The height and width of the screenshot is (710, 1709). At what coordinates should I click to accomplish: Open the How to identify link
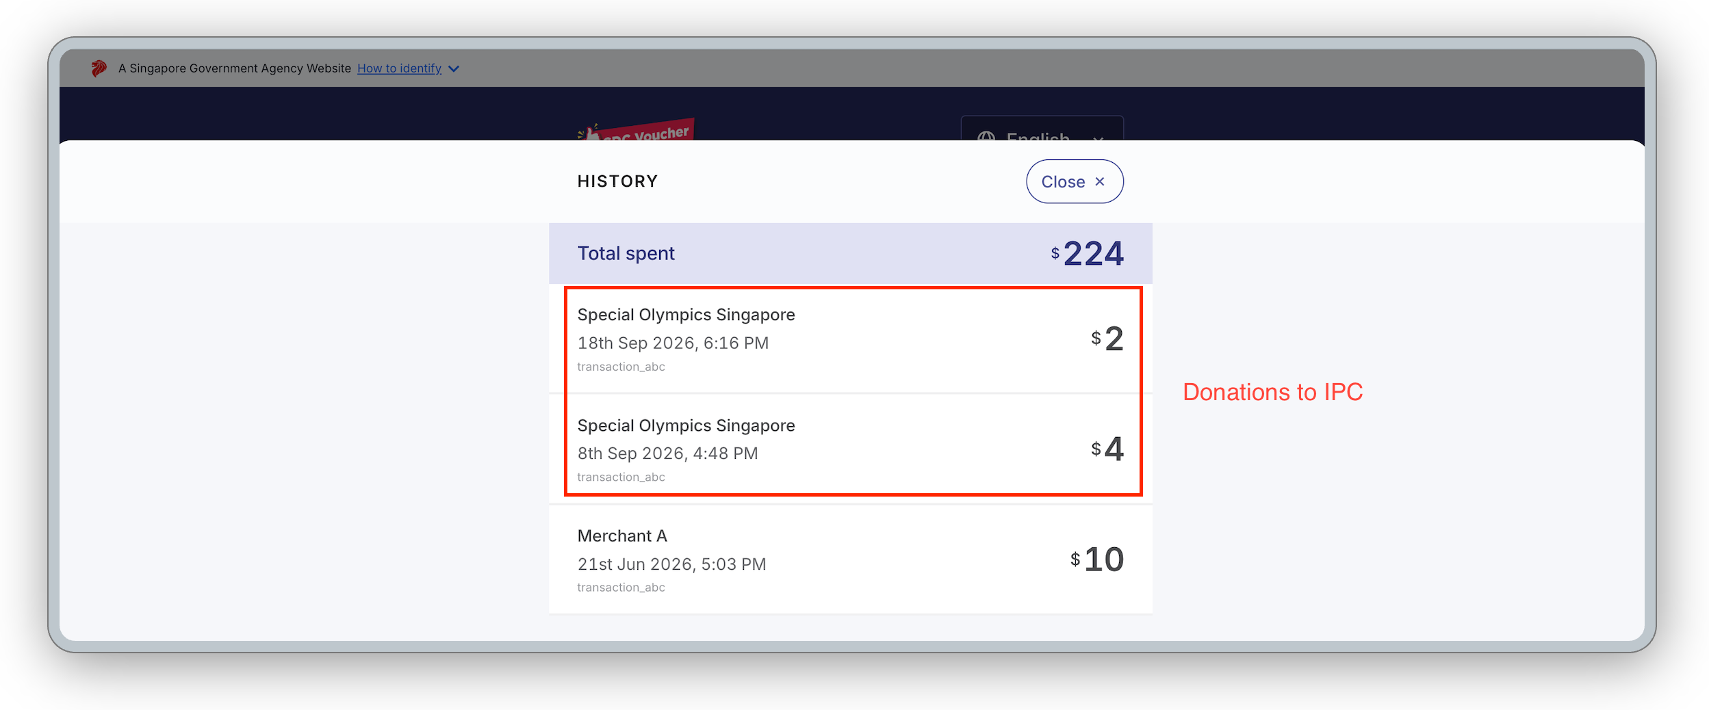399,68
